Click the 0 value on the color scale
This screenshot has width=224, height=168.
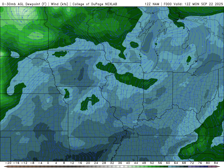(48, 163)
